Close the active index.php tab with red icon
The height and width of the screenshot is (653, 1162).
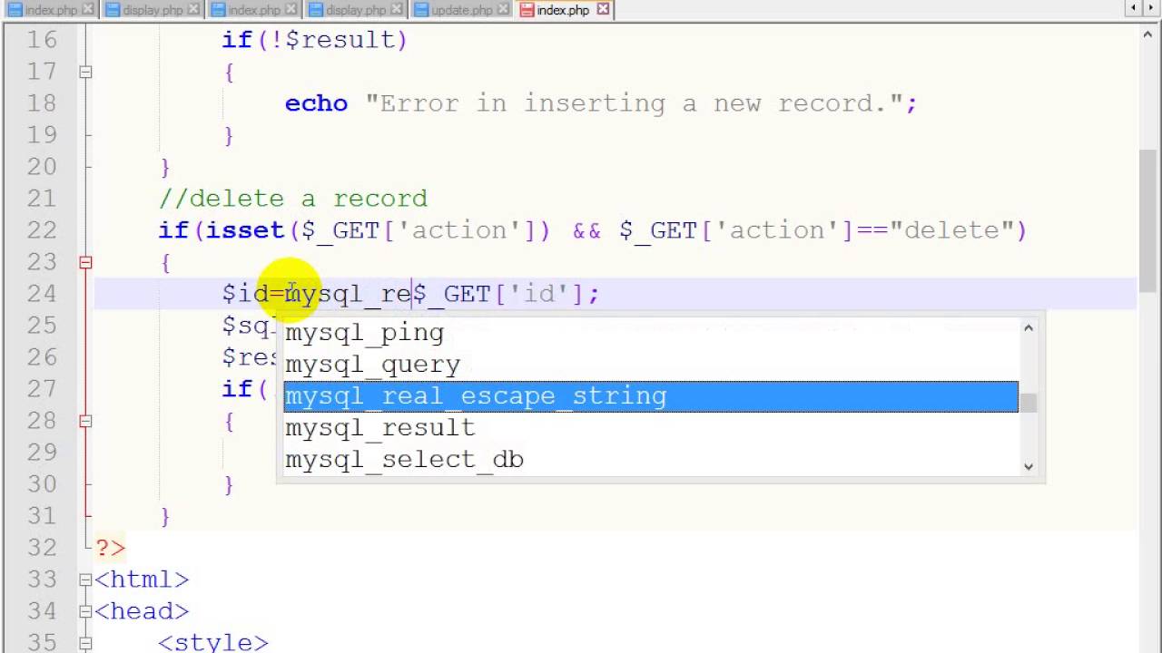(x=603, y=10)
